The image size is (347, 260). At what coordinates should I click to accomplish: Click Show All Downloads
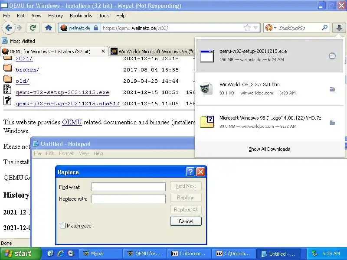click(269, 149)
